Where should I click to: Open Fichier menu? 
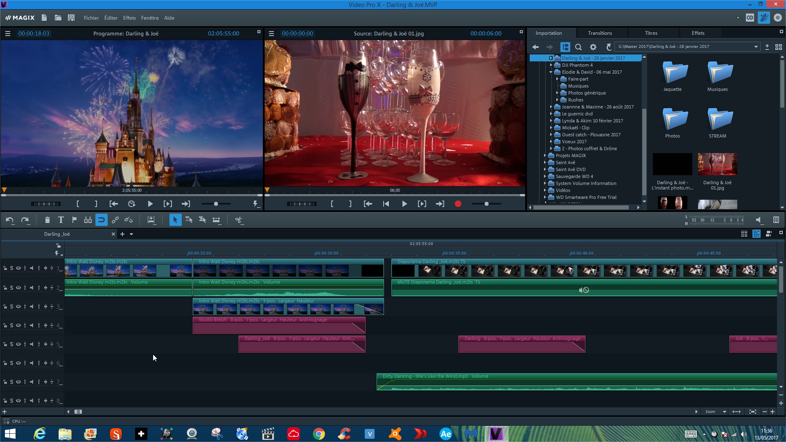[91, 18]
